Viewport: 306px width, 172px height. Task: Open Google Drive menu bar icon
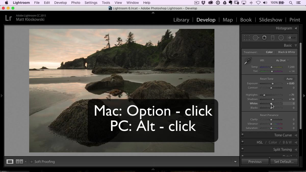(224, 3)
